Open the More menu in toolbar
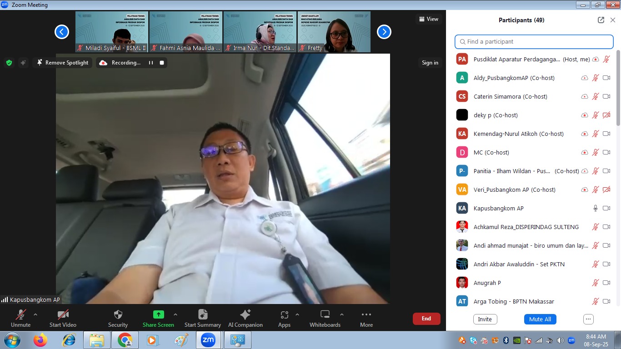The image size is (621, 349). tap(366, 315)
